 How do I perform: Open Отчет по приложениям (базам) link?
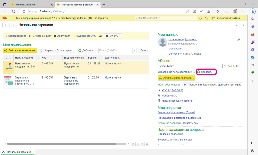click(x=176, y=112)
